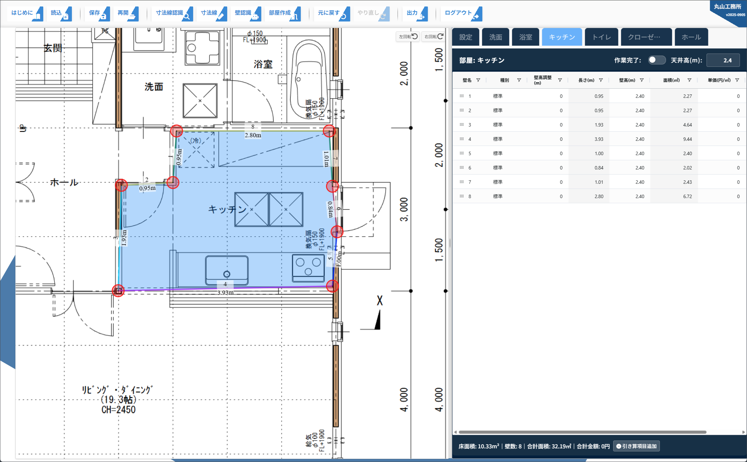This screenshot has height=462, width=747.
Task: Open the 壁名 column filter
Action: point(478,80)
